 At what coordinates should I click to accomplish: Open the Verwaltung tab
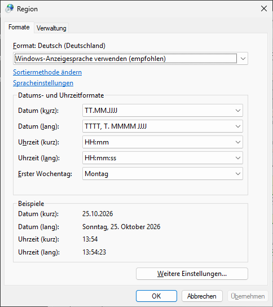point(51,28)
